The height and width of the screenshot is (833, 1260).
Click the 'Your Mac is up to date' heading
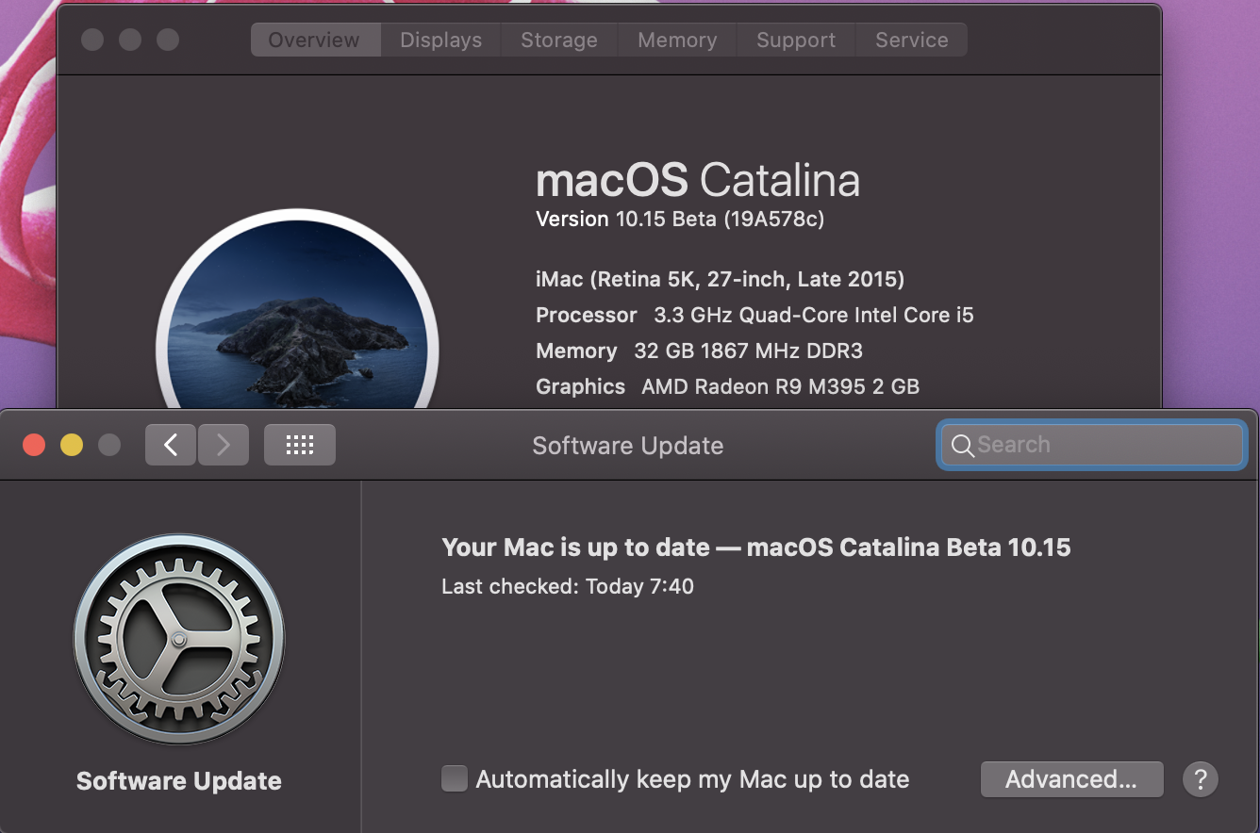point(756,547)
